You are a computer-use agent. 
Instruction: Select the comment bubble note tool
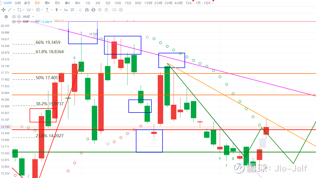coord(72,10)
